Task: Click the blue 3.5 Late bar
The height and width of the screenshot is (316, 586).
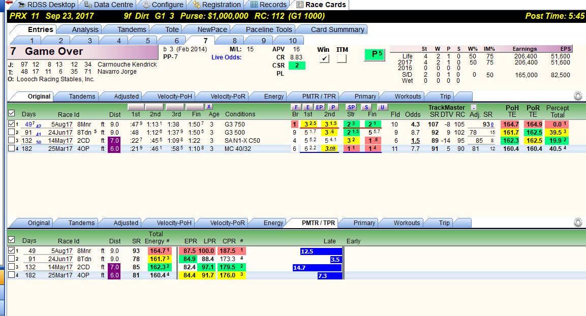Action: 335,259
